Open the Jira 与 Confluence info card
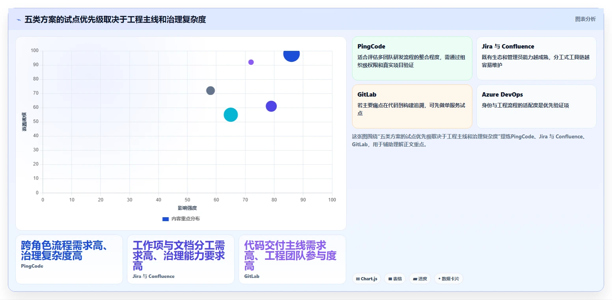 [536, 58]
